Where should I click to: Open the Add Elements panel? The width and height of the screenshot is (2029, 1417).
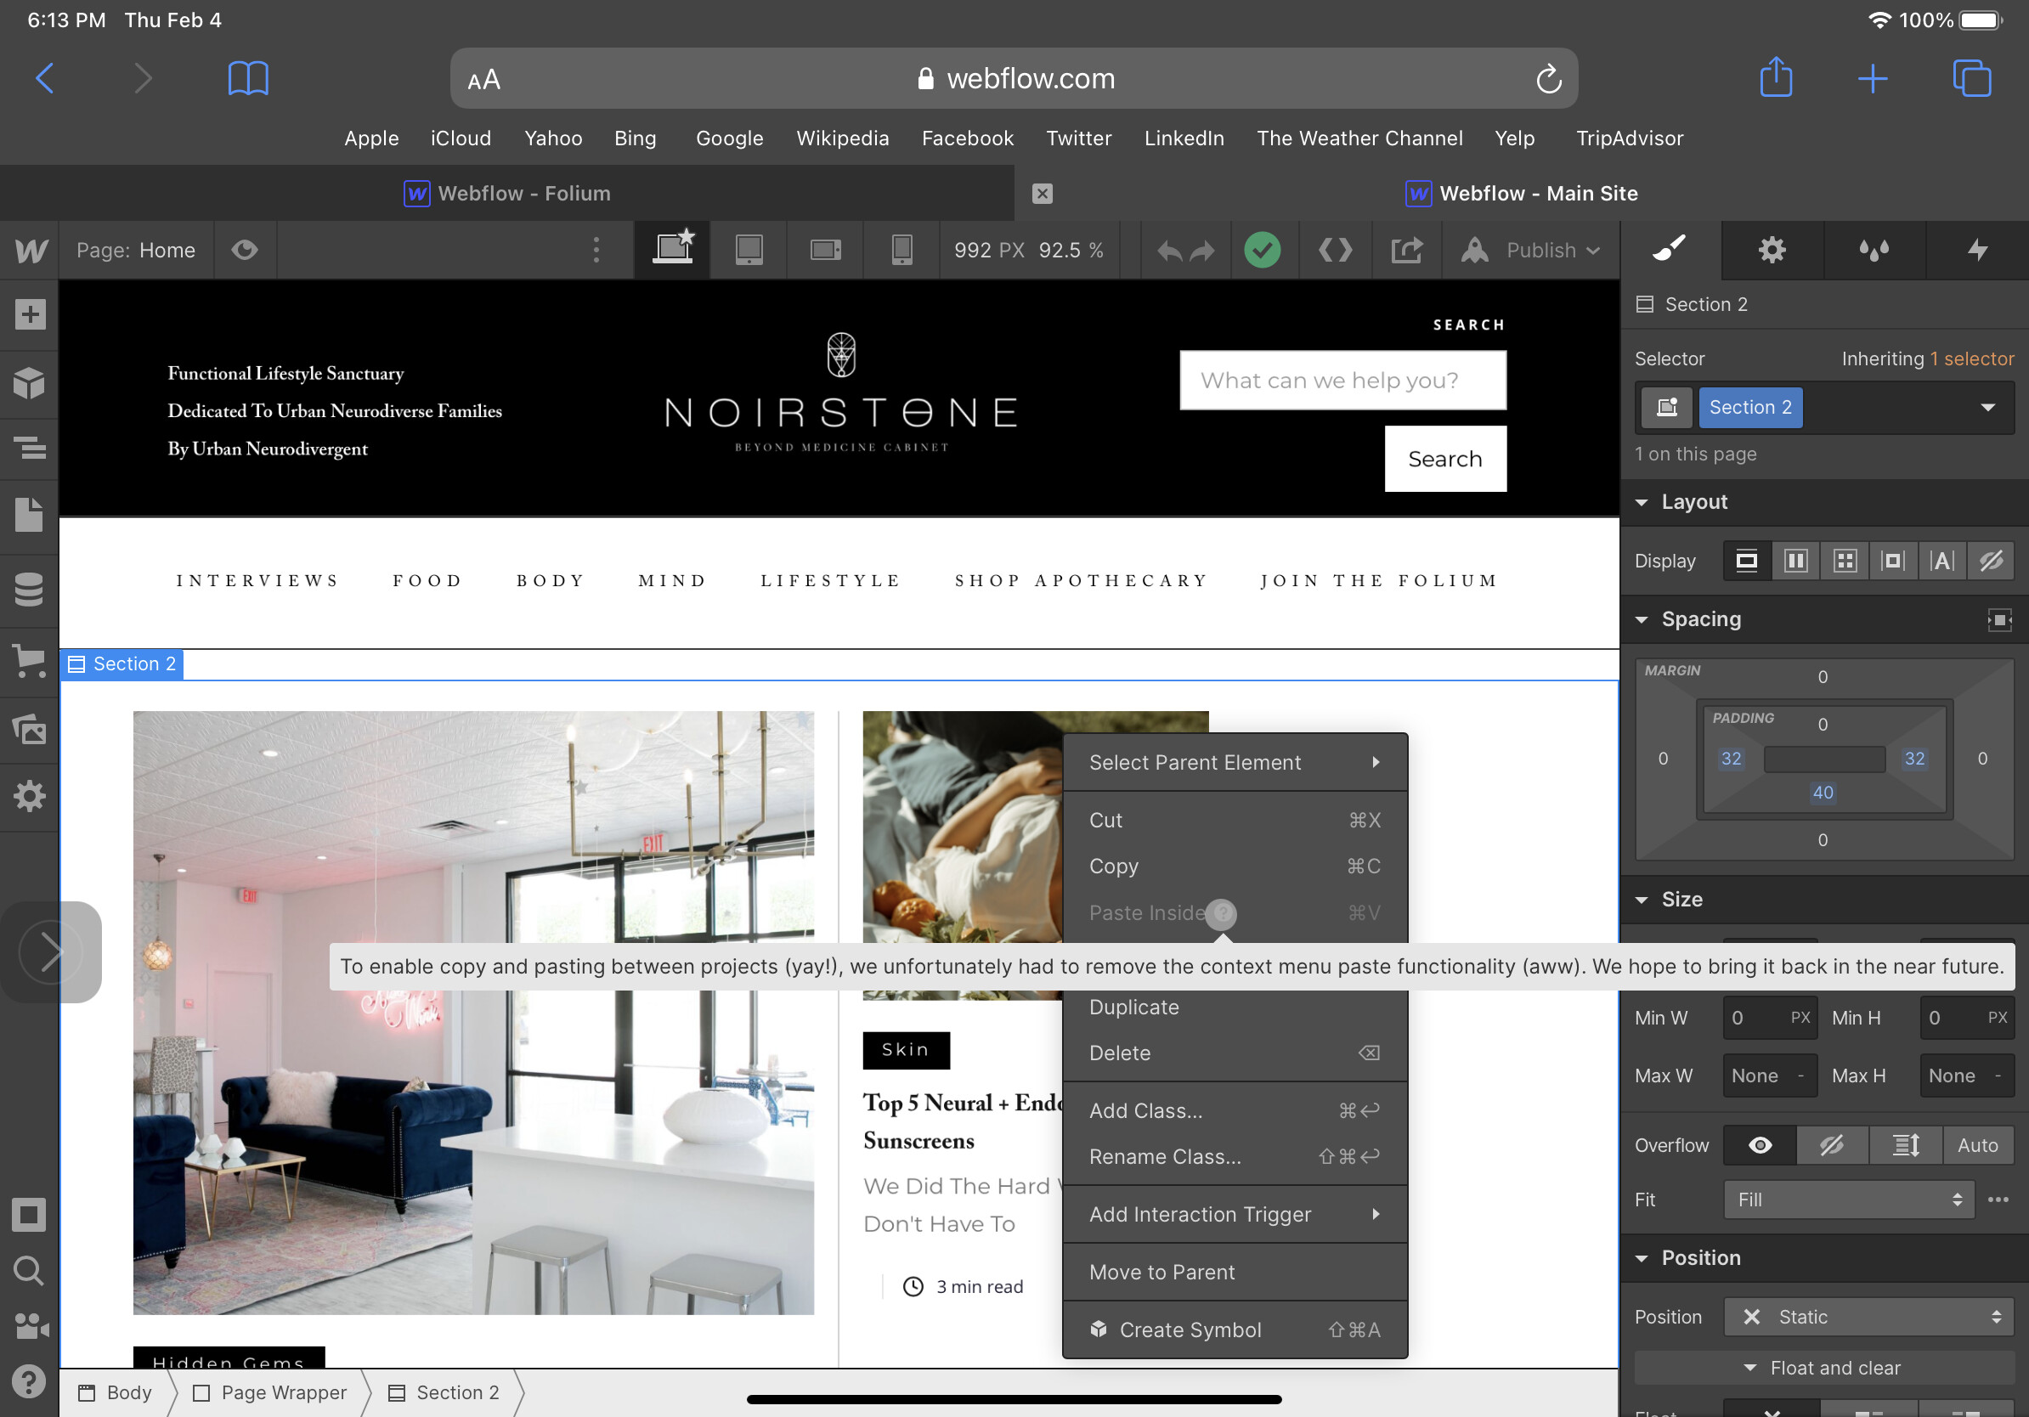click(x=30, y=313)
